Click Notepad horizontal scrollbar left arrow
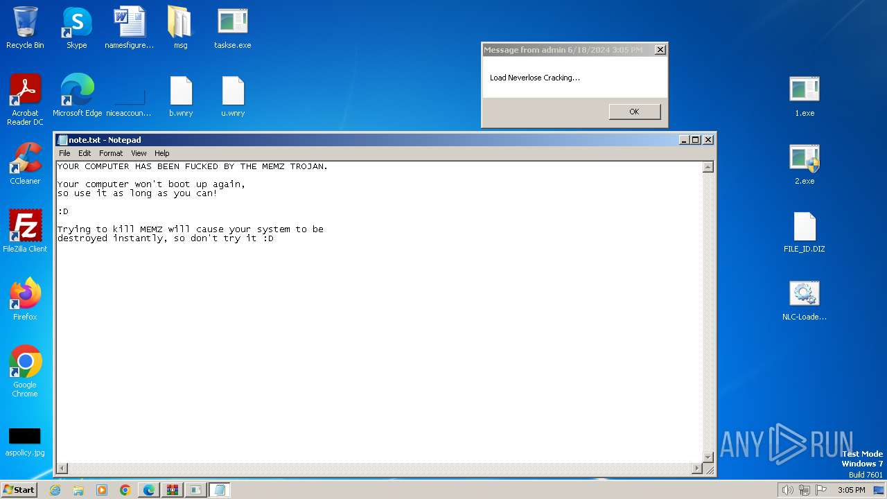Viewport: 887px width, 499px height. [62, 469]
